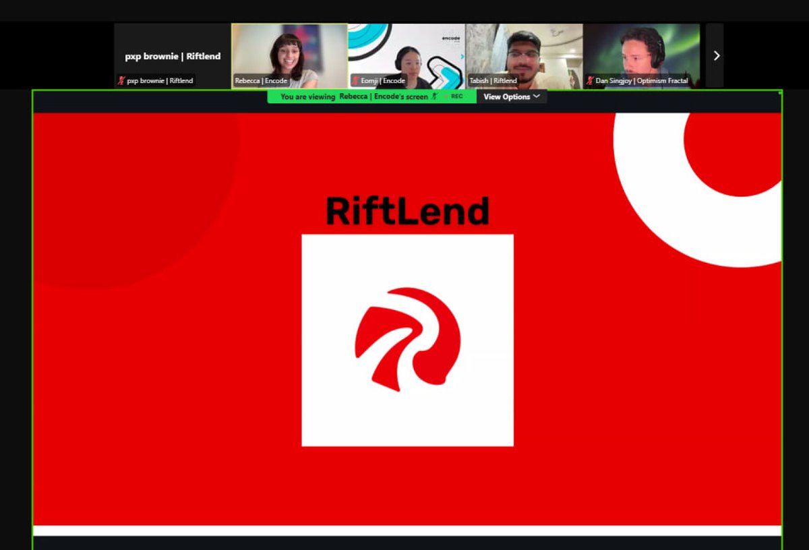Click the RiftLend title on shared slide

407,211
